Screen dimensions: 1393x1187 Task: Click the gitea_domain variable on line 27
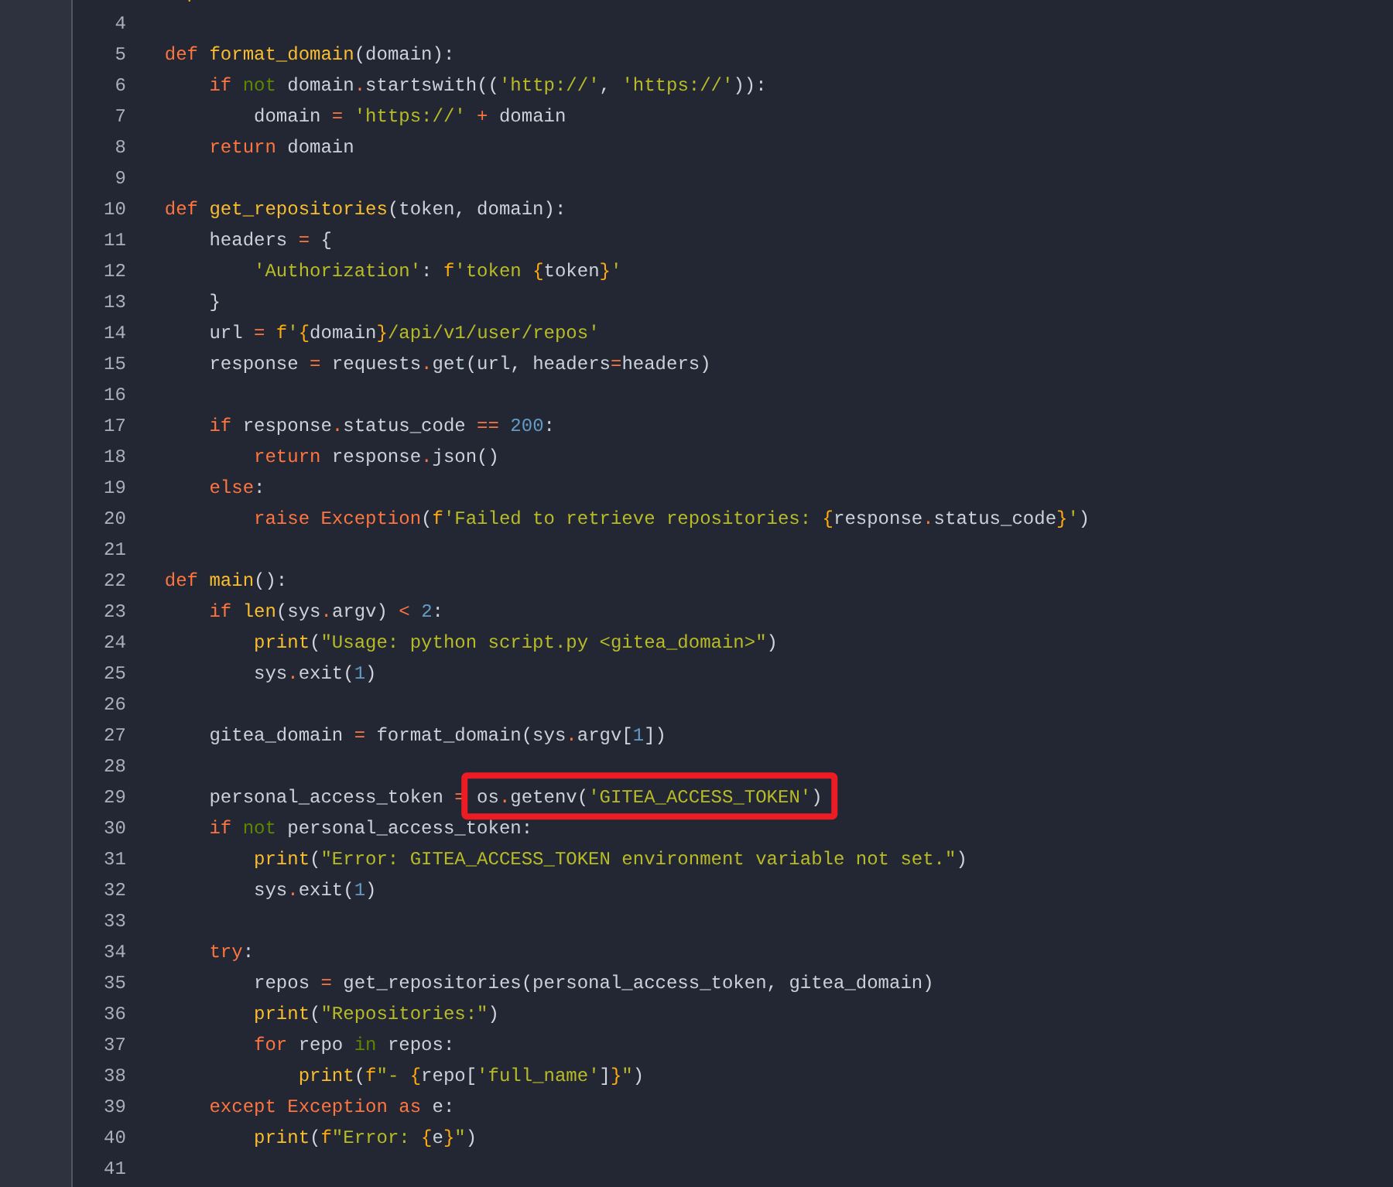click(x=276, y=735)
